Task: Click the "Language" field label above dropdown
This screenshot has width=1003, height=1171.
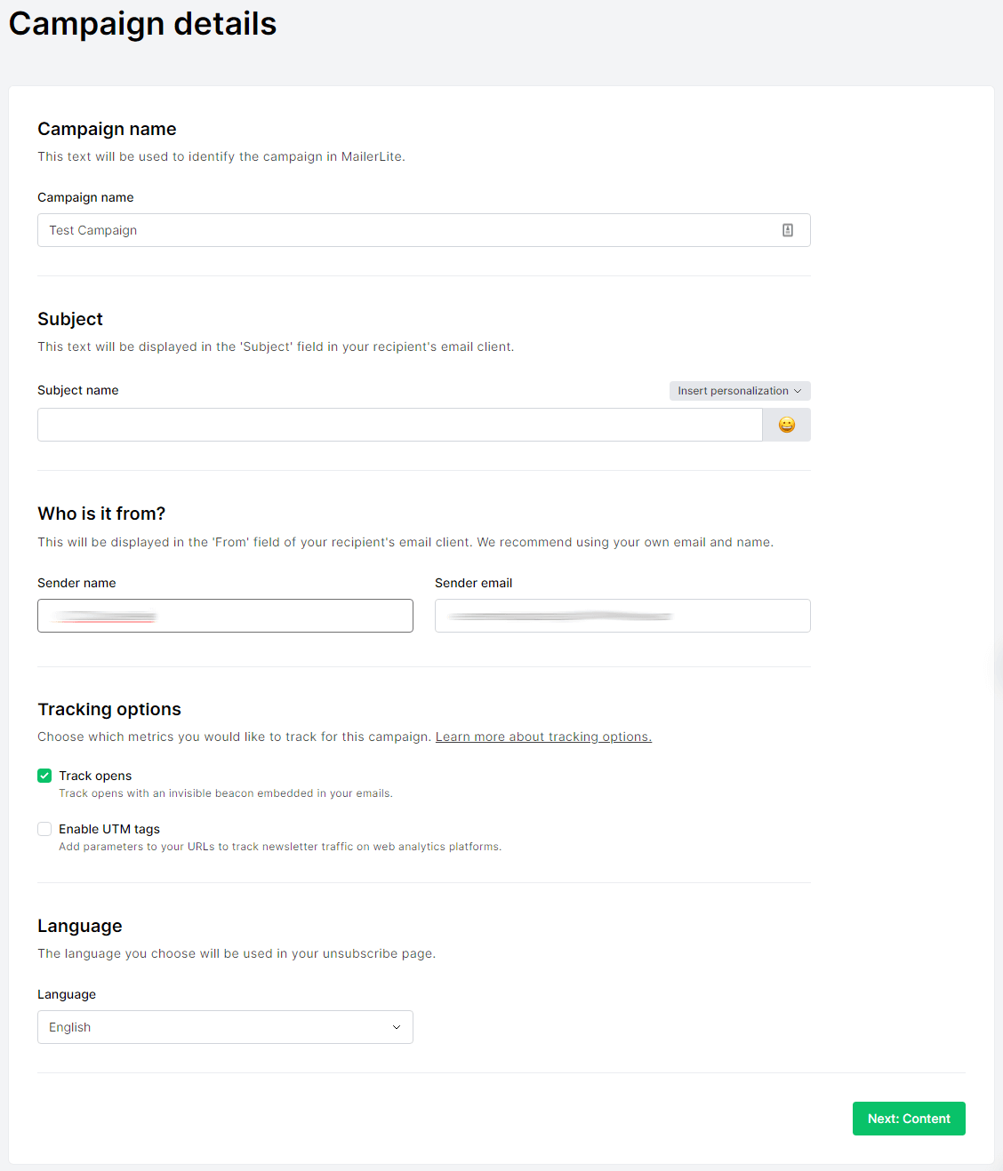Action: (x=67, y=994)
